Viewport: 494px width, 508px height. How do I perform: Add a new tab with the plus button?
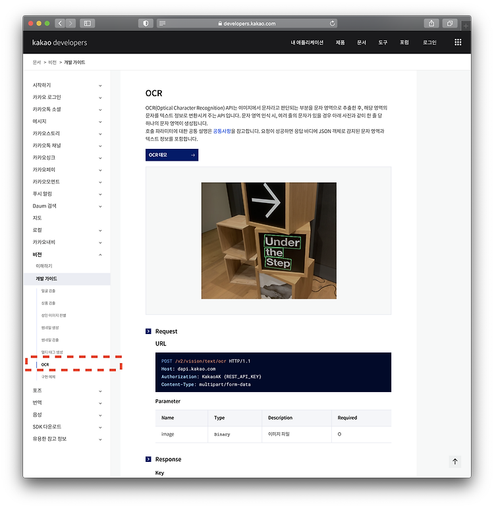tap(466, 26)
